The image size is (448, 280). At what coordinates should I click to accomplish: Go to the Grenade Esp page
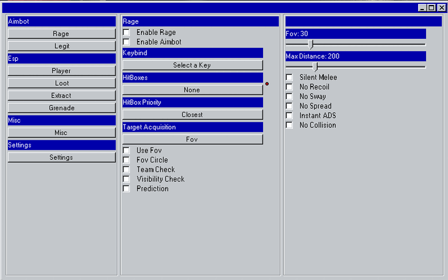pyautogui.click(x=61, y=108)
